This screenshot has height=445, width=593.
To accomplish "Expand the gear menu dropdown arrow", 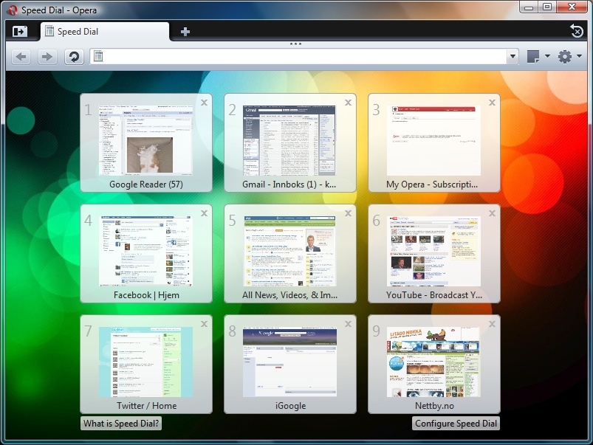I will [x=580, y=56].
